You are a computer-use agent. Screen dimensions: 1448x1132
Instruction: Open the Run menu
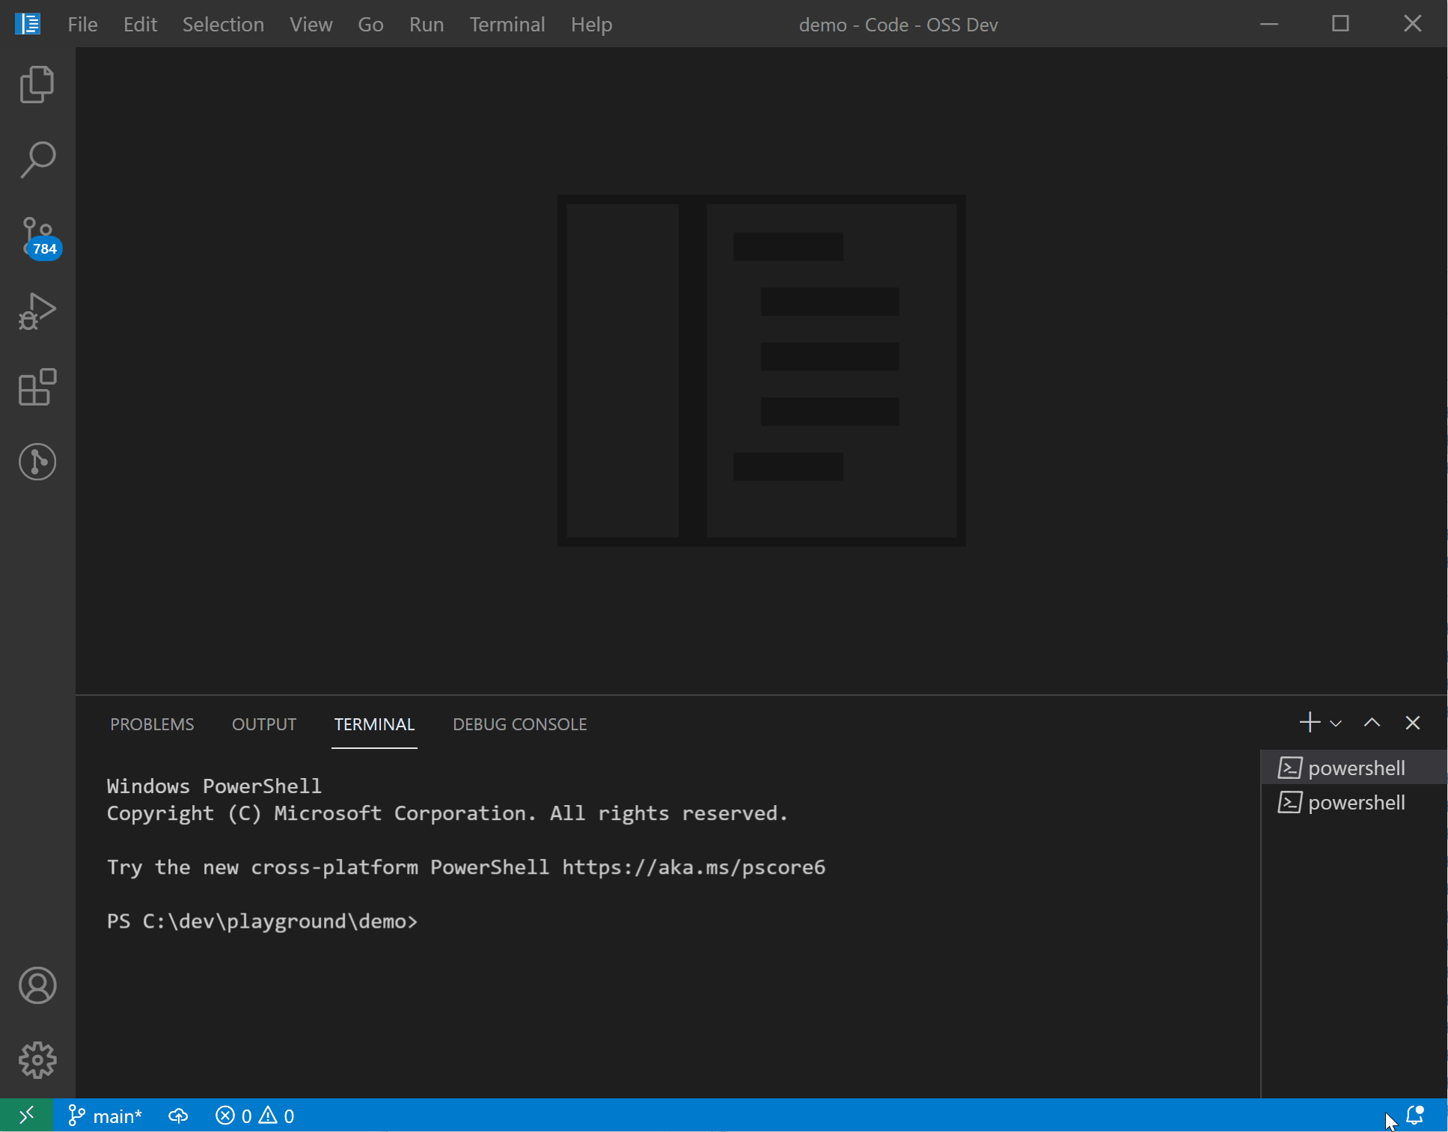[x=427, y=24]
